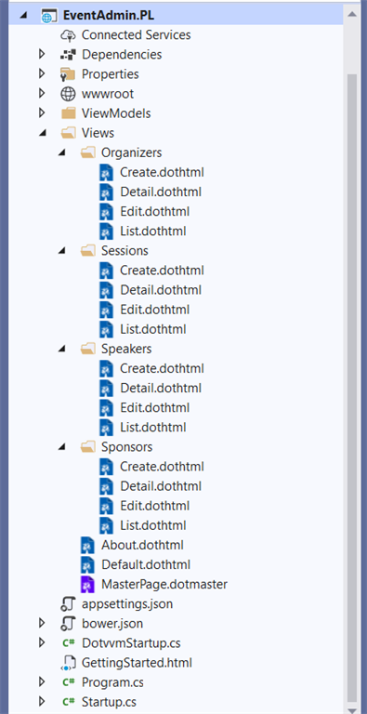Click the GettingStarted.html file icon
This screenshot has height=714, width=367.
(x=68, y=663)
